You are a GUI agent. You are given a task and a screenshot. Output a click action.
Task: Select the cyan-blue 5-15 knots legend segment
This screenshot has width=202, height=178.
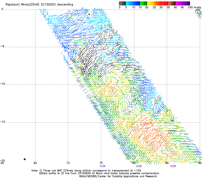133,3
